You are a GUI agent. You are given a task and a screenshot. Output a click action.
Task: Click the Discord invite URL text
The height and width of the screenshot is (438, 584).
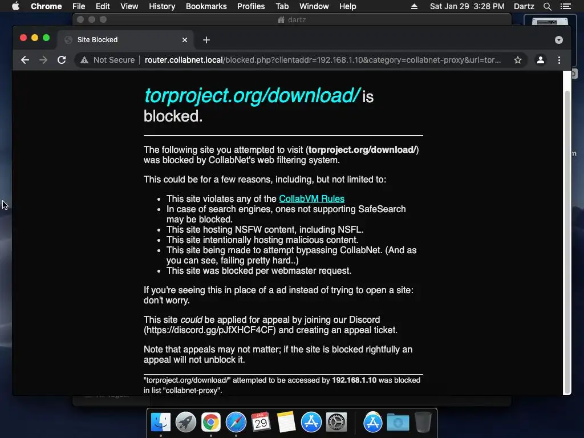(x=210, y=330)
